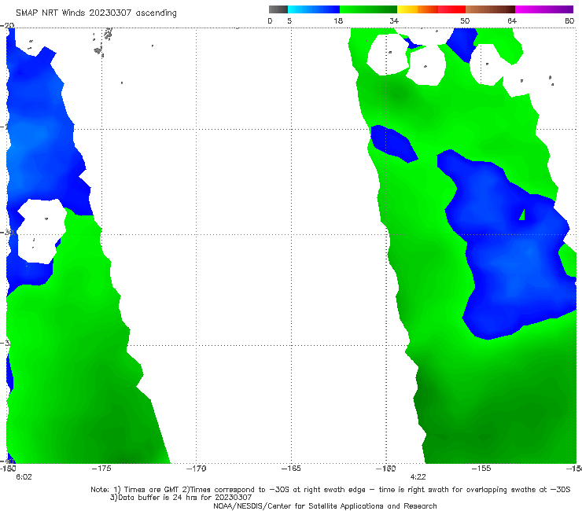
Task: Click the brown segment of the color bar
Action: click(x=490, y=9)
